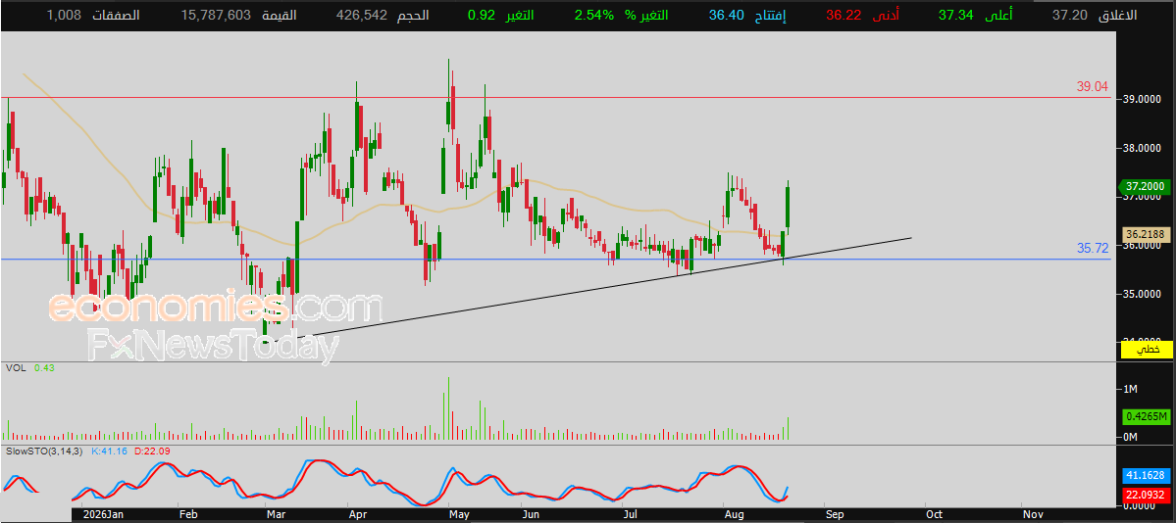The height and width of the screenshot is (523, 1176).
Task: Click the VOL indicator label
Action: (15, 368)
